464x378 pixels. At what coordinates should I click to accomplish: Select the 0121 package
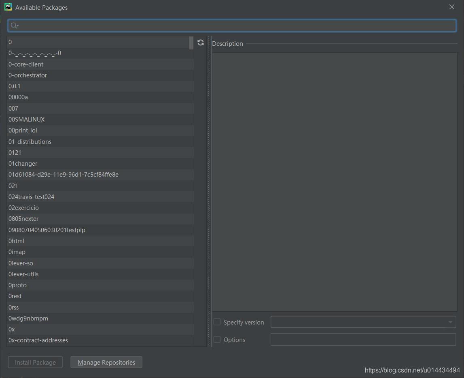(100, 153)
